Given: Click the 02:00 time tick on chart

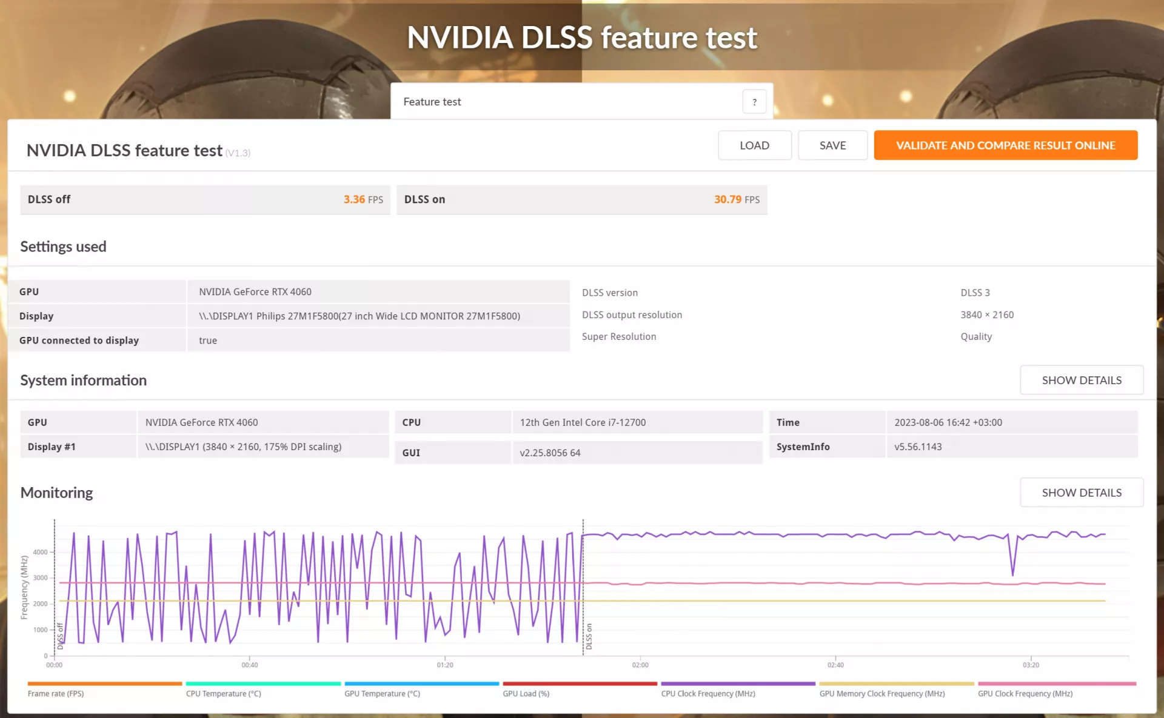Looking at the screenshot, I should coord(640,665).
